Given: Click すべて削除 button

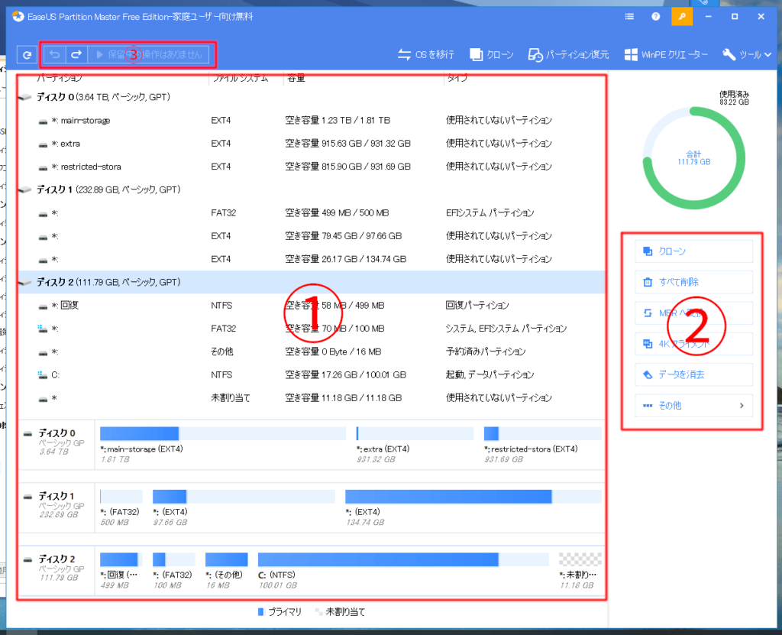Looking at the screenshot, I should click(x=693, y=282).
